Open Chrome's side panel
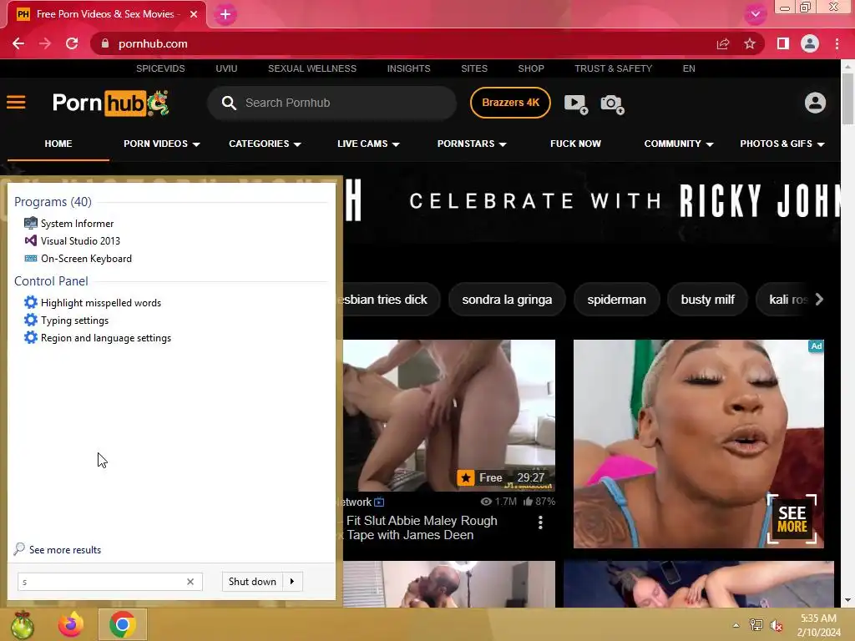 coord(783,43)
